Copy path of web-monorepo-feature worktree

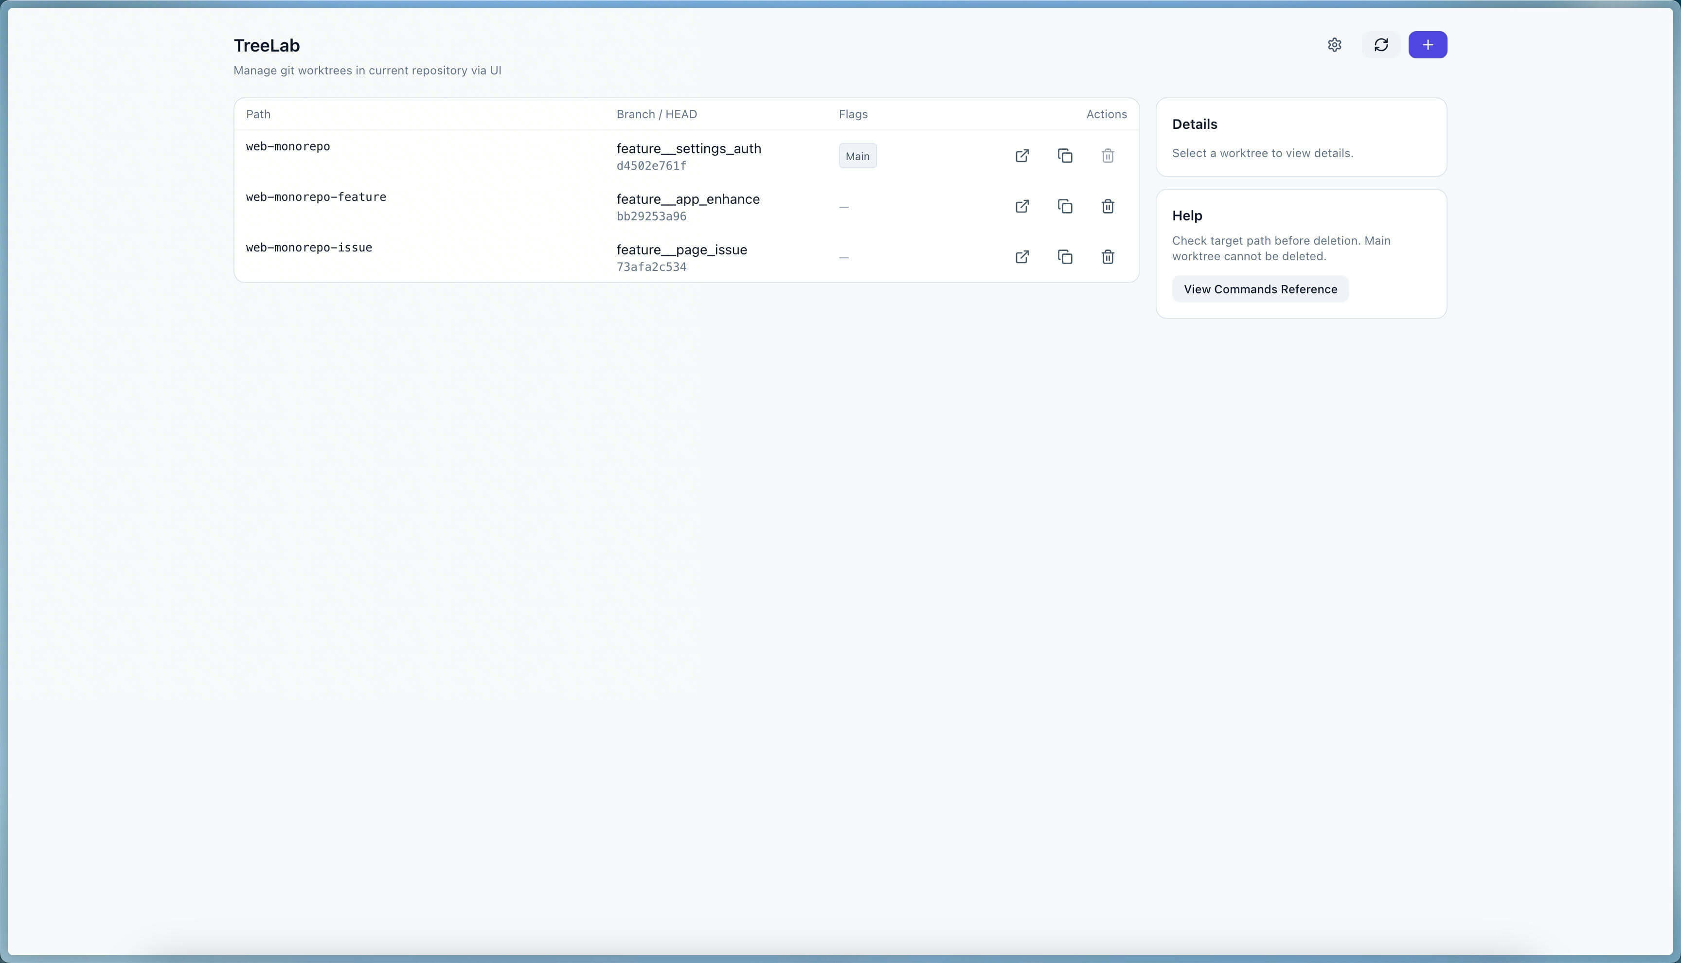pyautogui.click(x=1065, y=206)
